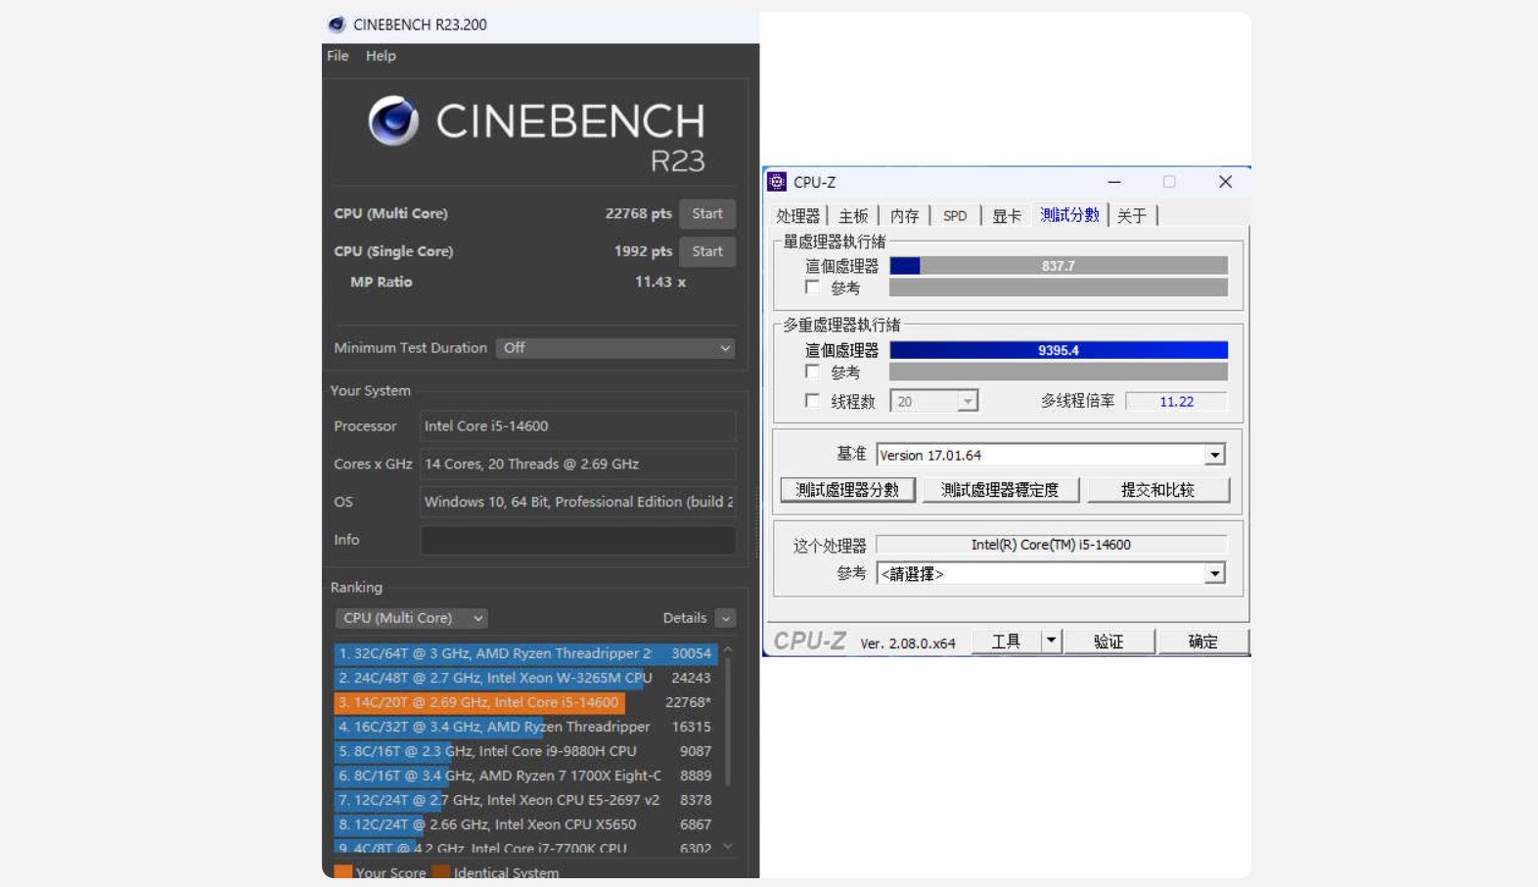Select the AMD Ryzen 7 1700X ranking row

tap(525, 776)
